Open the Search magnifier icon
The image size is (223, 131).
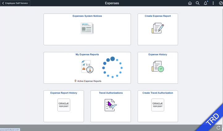click(198, 3)
